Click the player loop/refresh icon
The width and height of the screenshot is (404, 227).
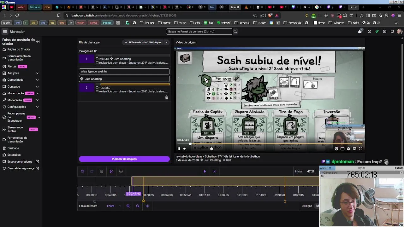[348, 149]
